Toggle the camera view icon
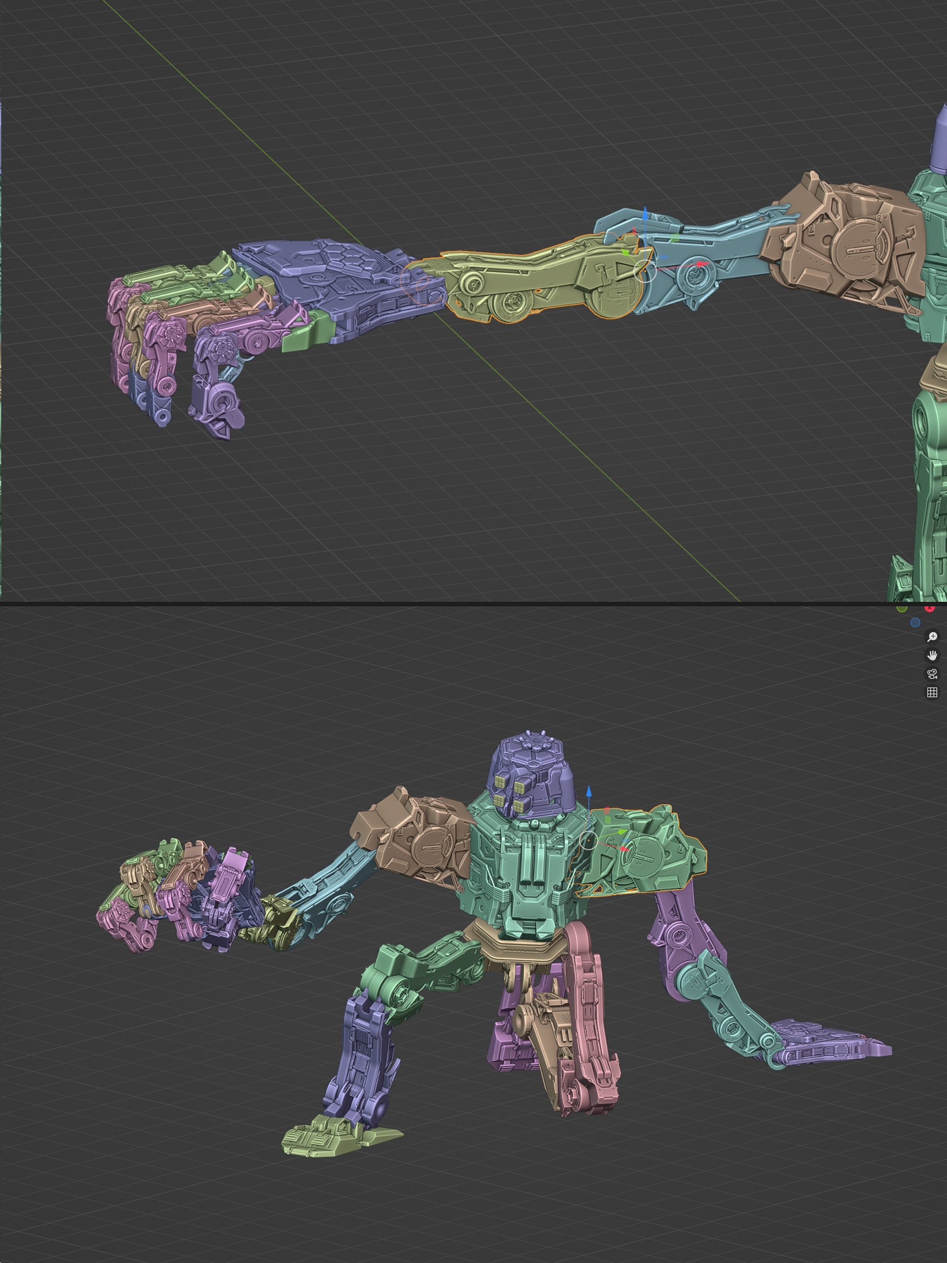Viewport: 947px width, 1263px height. tap(932, 674)
